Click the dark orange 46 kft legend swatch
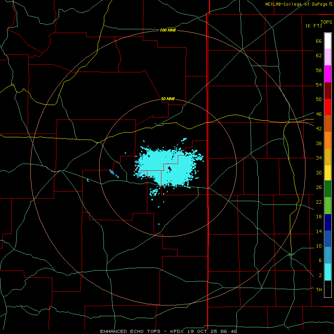This screenshot has height=334, width=334. pyautogui.click(x=328, y=124)
